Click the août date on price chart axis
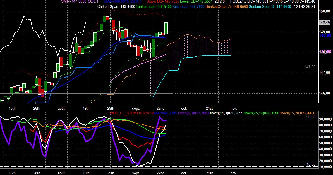 (61, 108)
